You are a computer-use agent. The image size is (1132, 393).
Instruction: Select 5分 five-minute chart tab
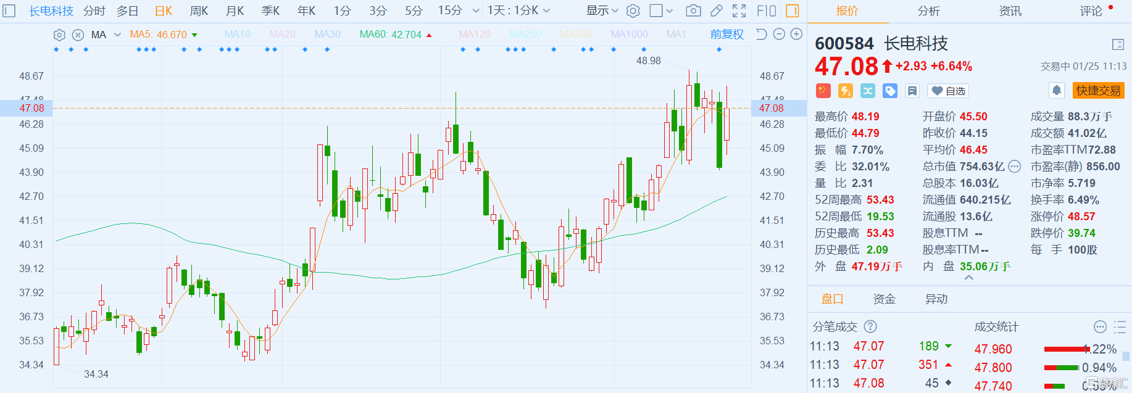tap(414, 10)
